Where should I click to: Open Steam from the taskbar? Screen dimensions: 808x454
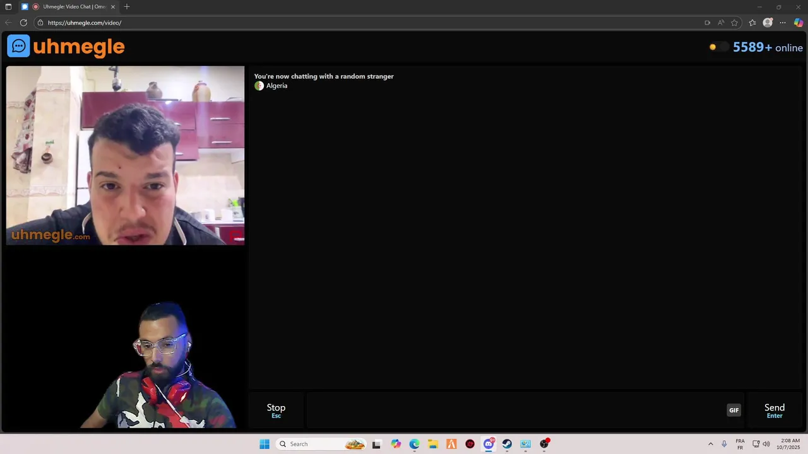tap(507, 444)
